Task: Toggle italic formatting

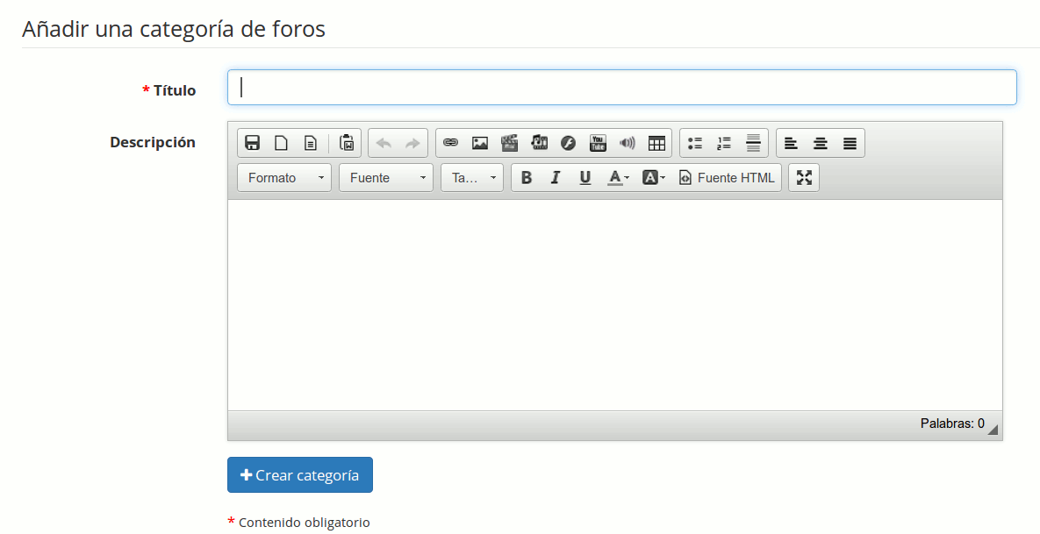Action: point(556,178)
